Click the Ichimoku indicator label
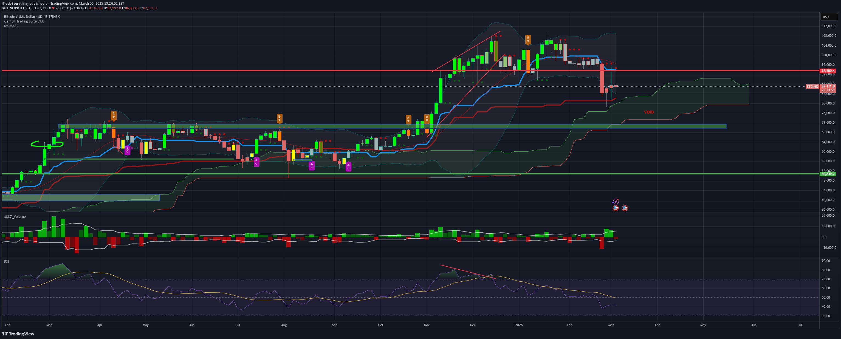The height and width of the screenshot is (339, 841). click(x=11, y=26)
